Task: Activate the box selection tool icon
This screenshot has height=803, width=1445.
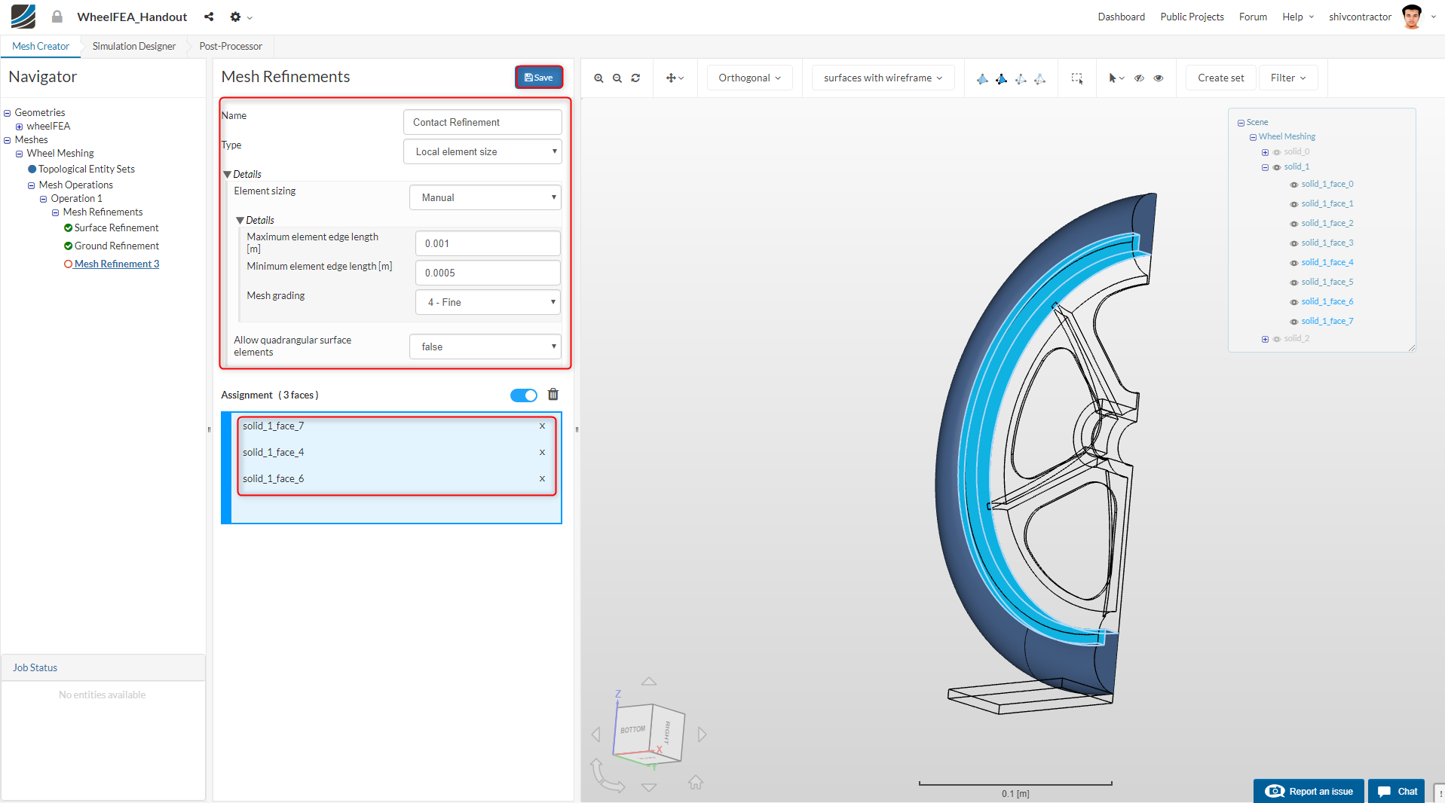Action: [x=1077, y=78]
